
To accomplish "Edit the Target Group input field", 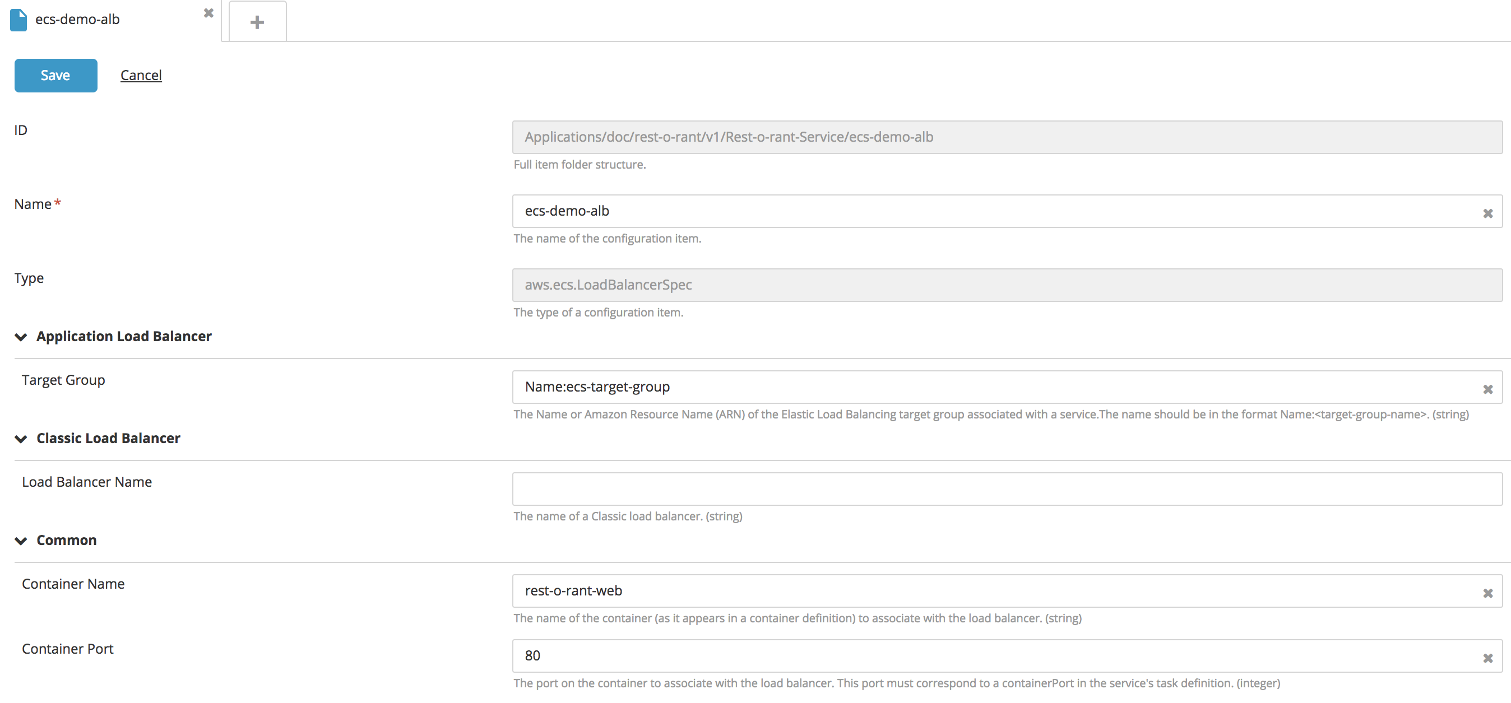I will (x=997, y=387).
